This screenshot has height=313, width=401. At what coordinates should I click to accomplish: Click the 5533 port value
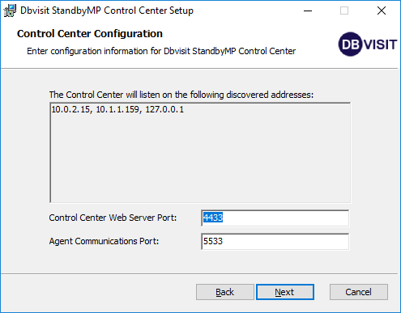[213, 241]
